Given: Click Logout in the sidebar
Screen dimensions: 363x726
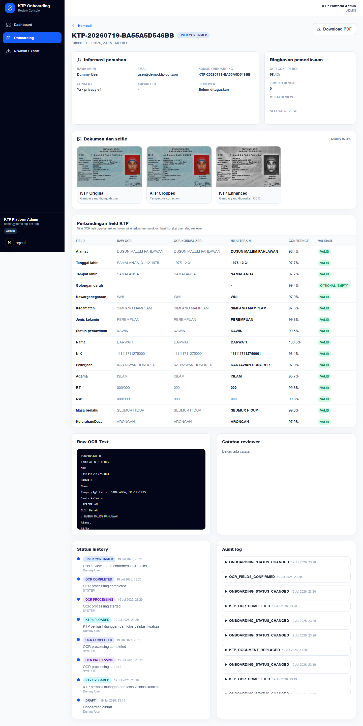Looking at the screenshot, I should tap(20, 243).
